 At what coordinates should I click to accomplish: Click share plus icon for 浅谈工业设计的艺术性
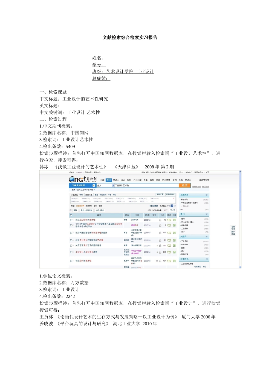174,220
